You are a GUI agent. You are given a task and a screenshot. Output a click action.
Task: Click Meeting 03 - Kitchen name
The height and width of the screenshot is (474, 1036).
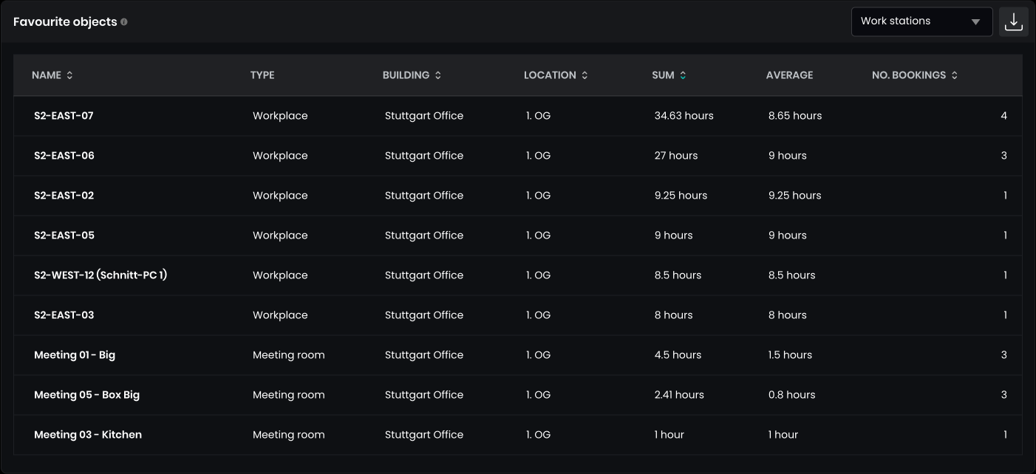(88, 435)
